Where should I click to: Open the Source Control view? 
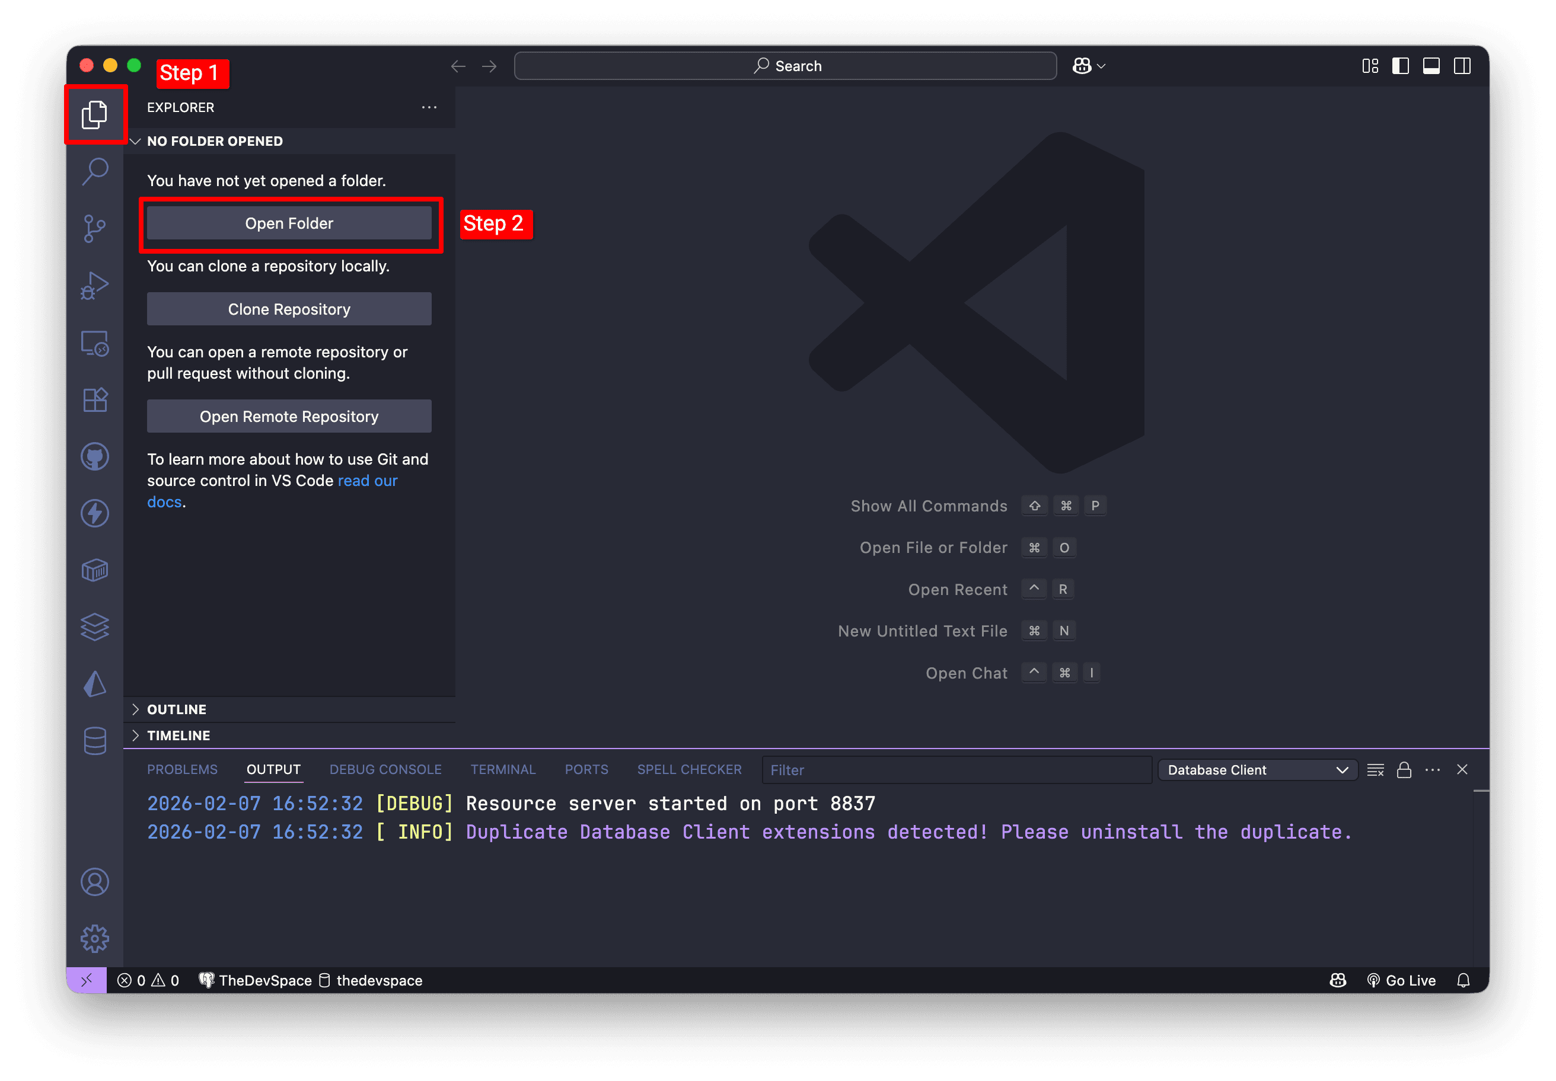point(95,228)
